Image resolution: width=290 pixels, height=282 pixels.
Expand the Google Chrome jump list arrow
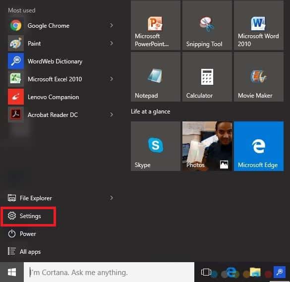pyautogui.click(x=112, y=25)
